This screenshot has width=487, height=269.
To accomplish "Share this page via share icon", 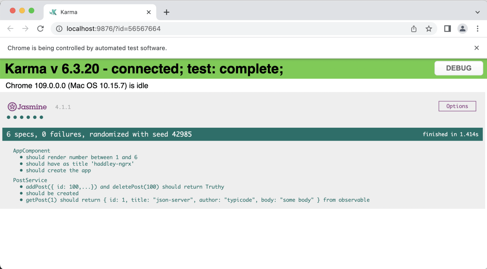I will pyautogui.click(x=414, y=29).
